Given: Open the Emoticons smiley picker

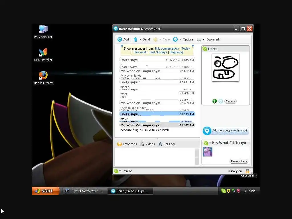Looking at the screenshot, I should (x=119, y=144).
